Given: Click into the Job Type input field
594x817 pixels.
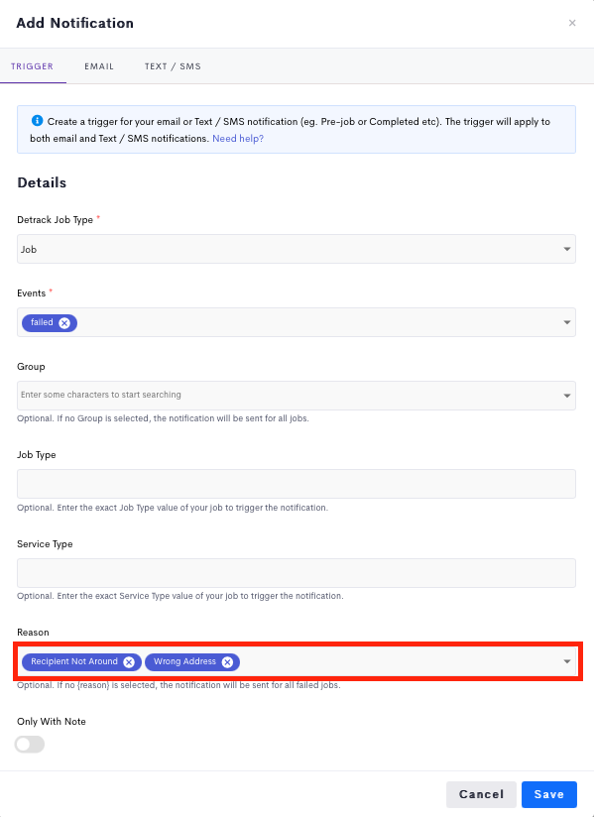Looking at the screenshot, I should [296, 484].
